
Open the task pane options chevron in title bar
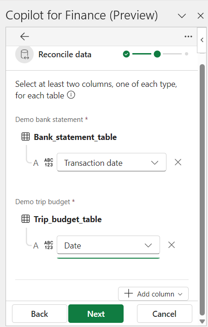[x=182, y=16]
